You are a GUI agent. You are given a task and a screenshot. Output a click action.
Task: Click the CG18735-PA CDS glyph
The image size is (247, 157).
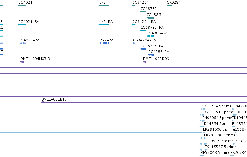tap(143, 49)
